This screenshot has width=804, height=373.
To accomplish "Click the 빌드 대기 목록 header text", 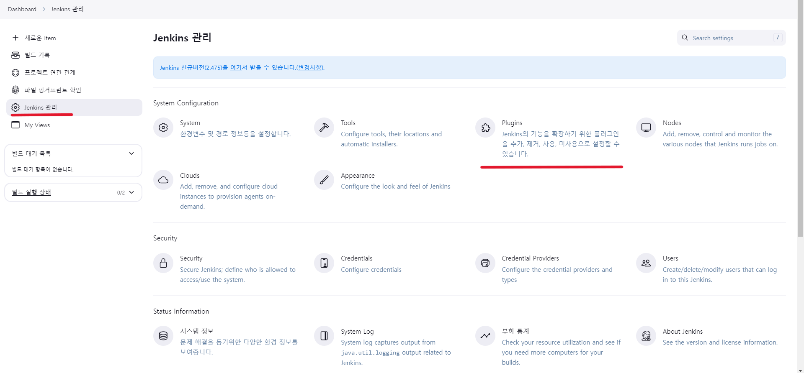I will 31,153.
